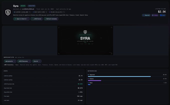Viewport: 170px width, 105px height.
Task: Click the $2.5K lifetime volume value
Action: [x=162, y=12]
